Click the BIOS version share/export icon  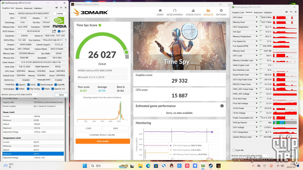pyautogui.click(x=54, y=31)
